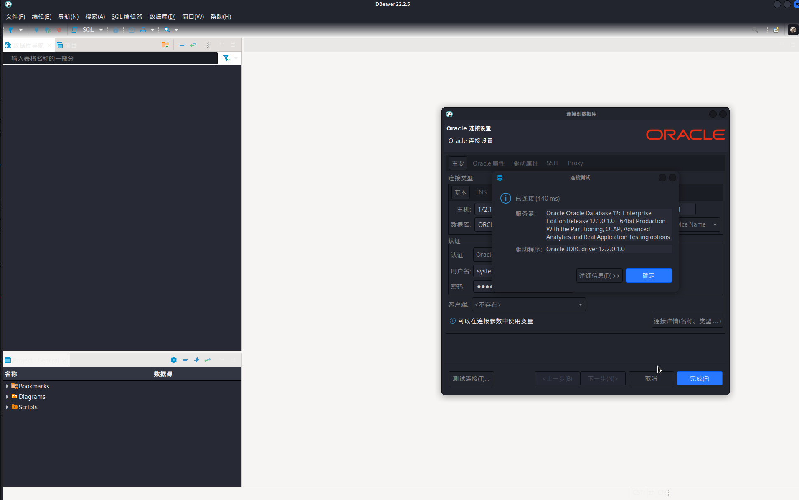
Task: Click collapse all icon in database navigator
Action: pyautogui.click(x=182, y=45)
